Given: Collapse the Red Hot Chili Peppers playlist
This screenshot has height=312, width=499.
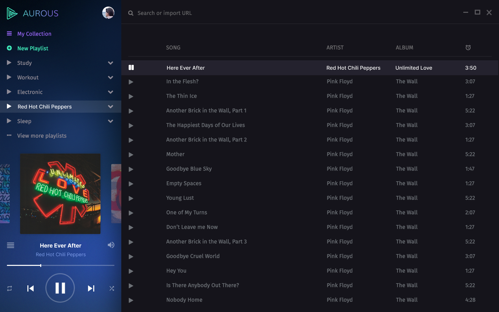Looking at the screenshot, I should click(110, 106).
